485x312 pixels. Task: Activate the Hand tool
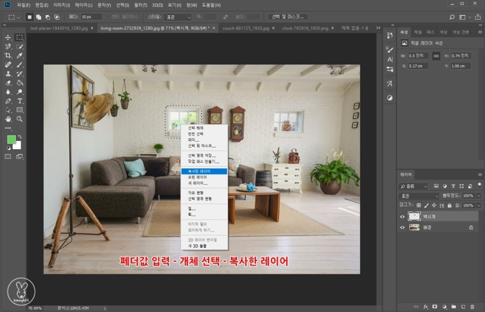coord(8,119)
